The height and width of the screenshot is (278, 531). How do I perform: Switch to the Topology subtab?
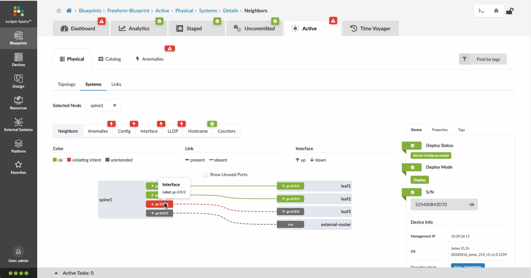(x=66, y=84)
